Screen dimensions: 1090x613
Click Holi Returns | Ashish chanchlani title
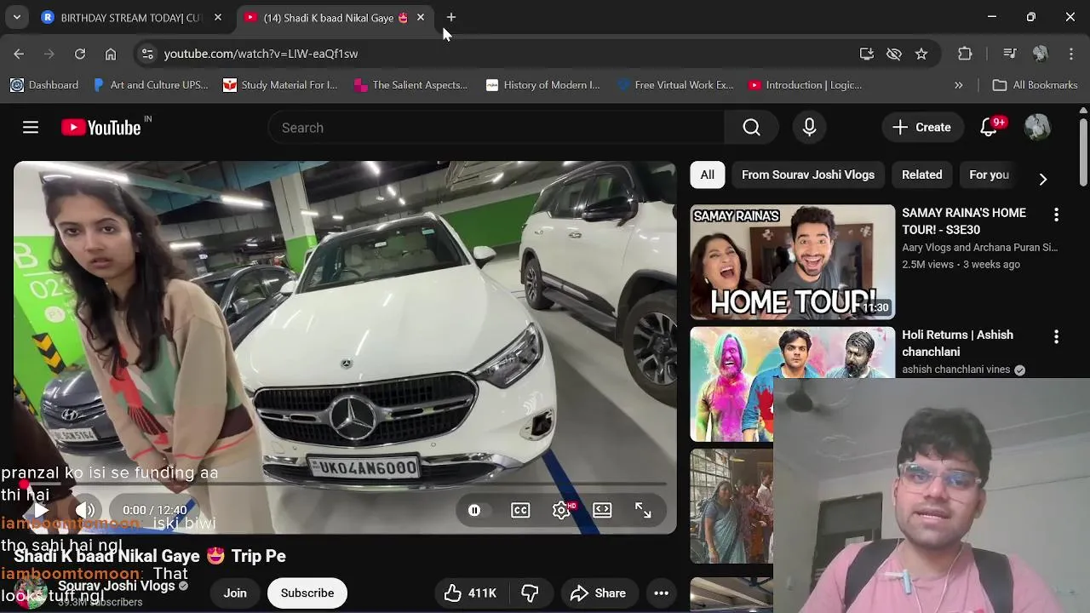(957, 343)
